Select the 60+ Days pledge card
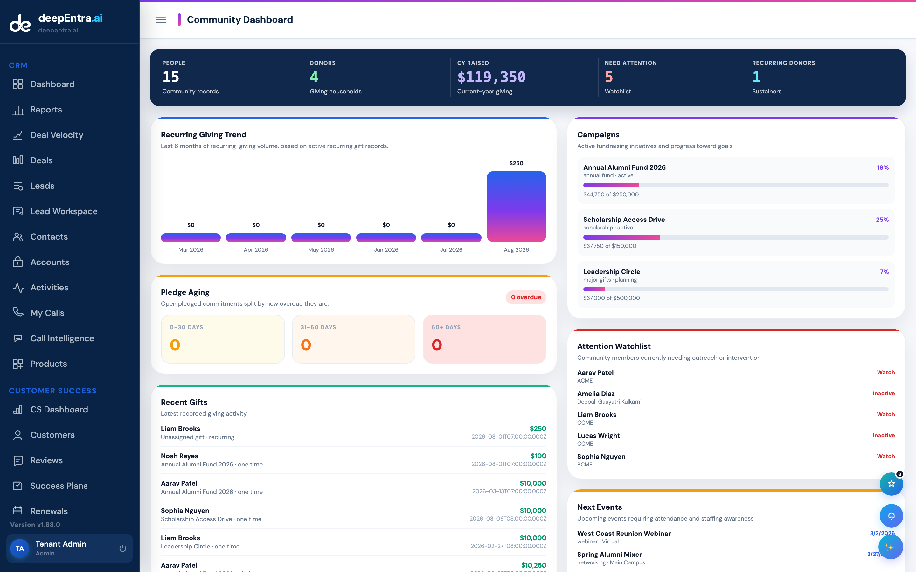This screenshot has width=916, height=572. [484, 339]
